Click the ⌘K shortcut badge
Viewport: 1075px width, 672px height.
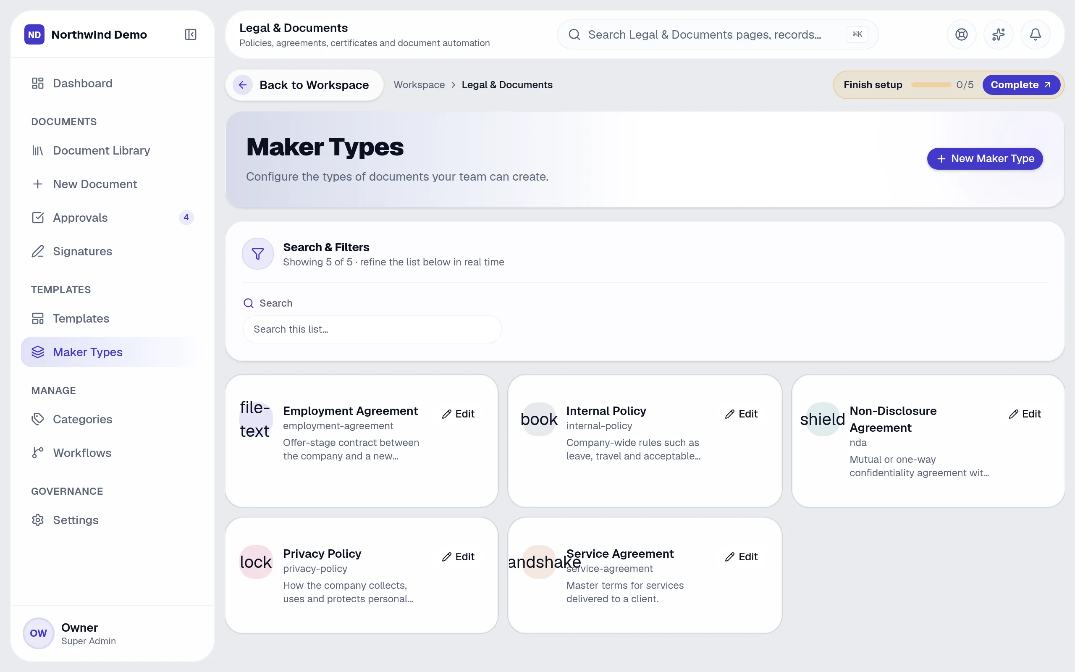click(x=857, y=34)
